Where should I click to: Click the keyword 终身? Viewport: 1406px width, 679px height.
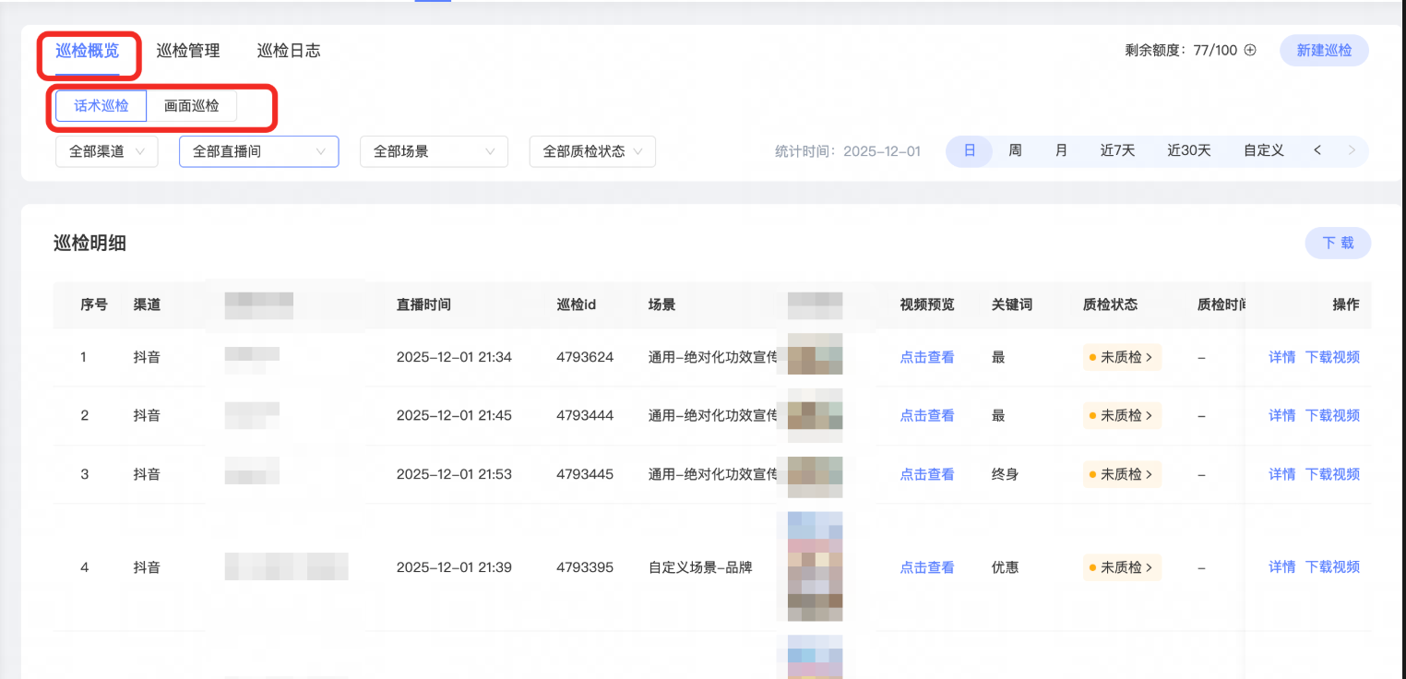click(1006, 474)
